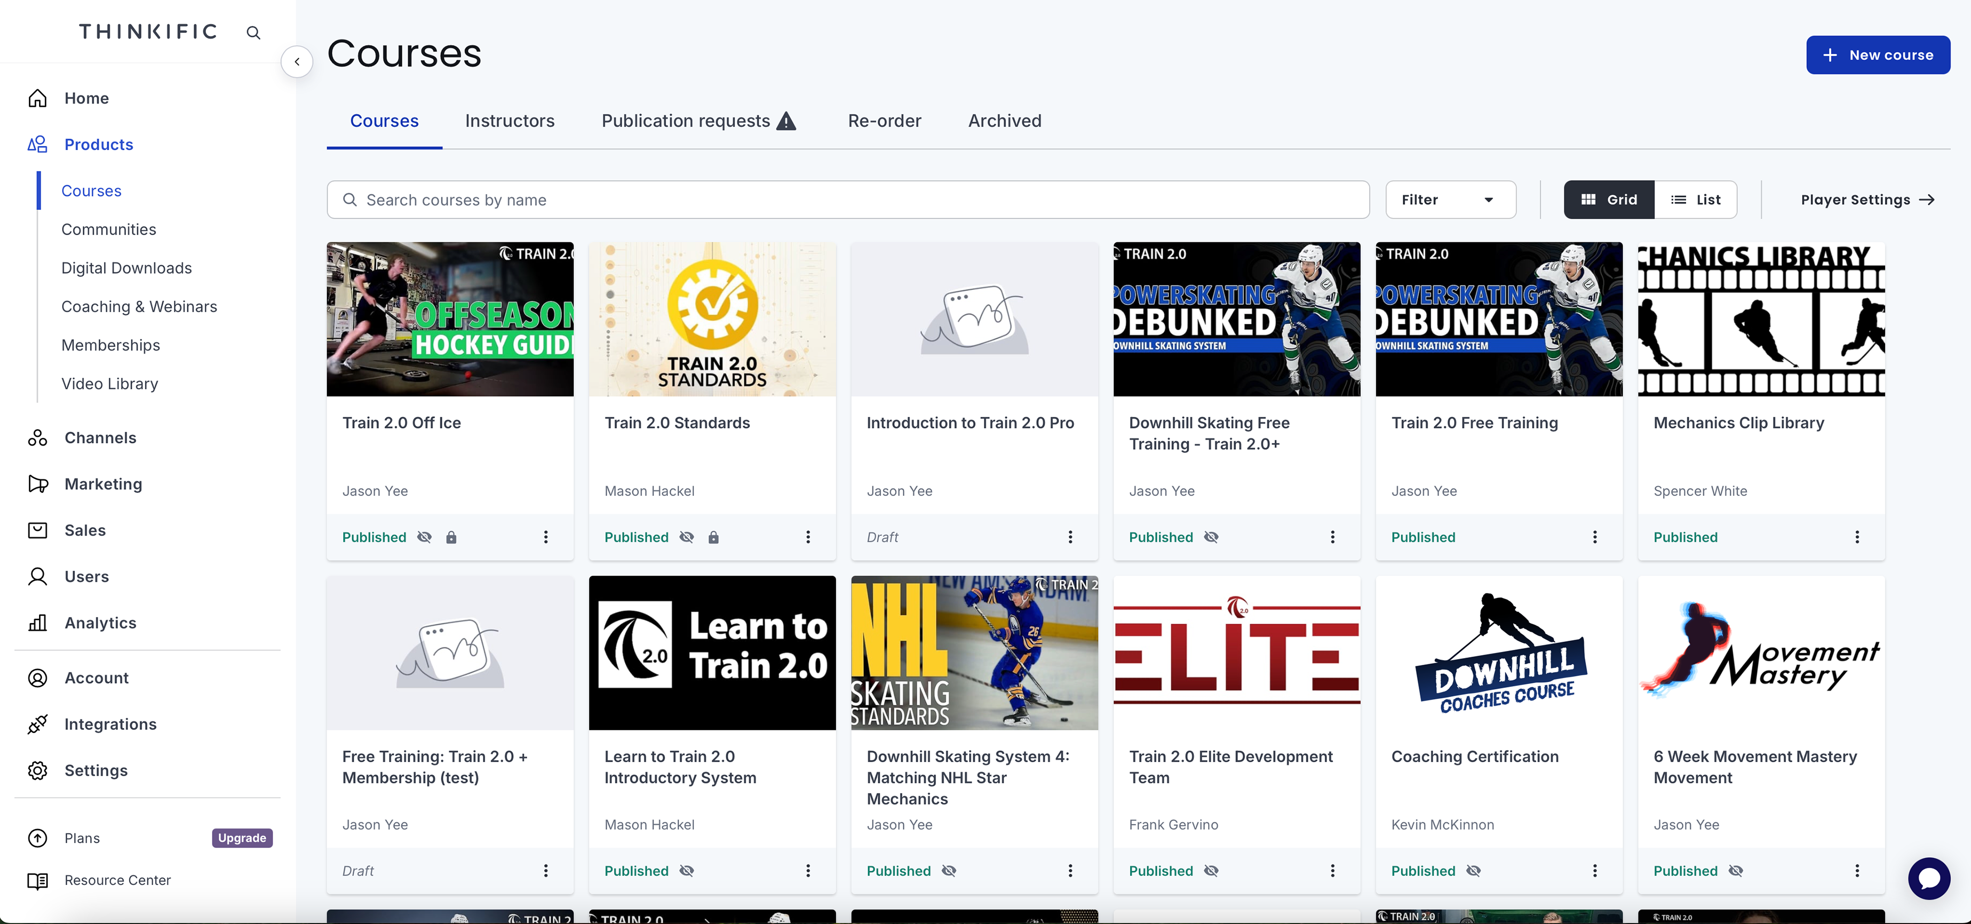Image resolution: width=1971 pixels, height=924 pixels.
Task: Click the Communities submenu link
Action: coord(109,229)
